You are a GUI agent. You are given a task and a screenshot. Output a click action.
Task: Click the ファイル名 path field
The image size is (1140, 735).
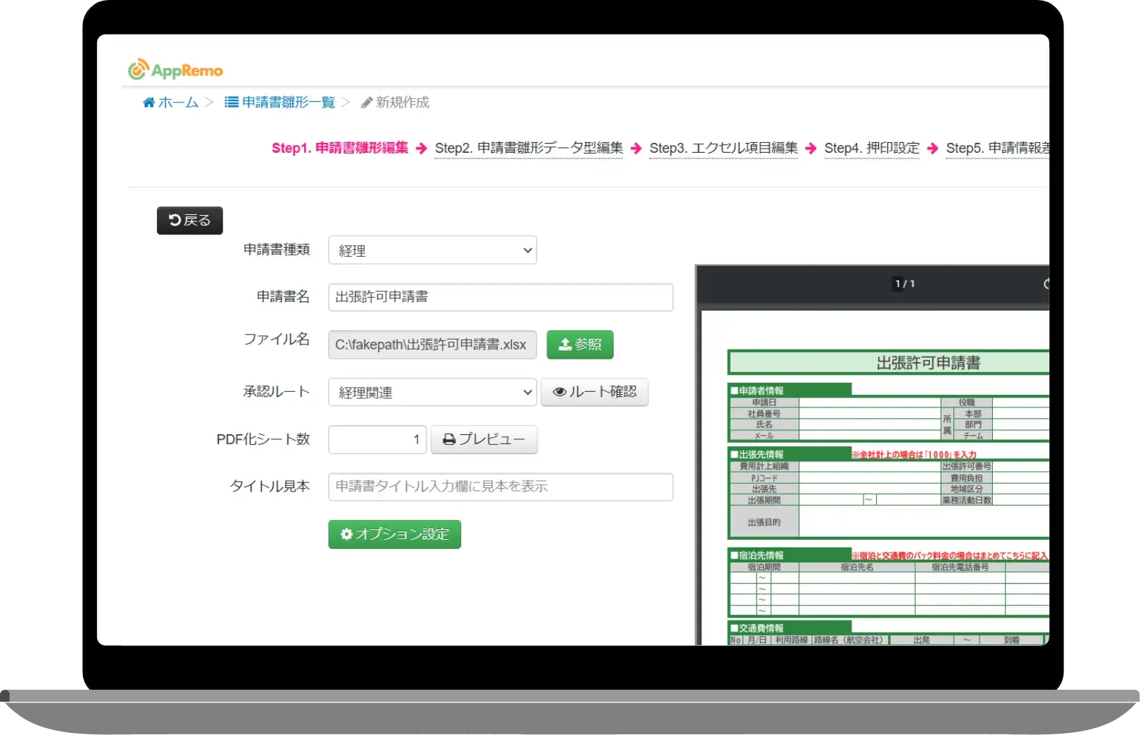pos(432,345)
